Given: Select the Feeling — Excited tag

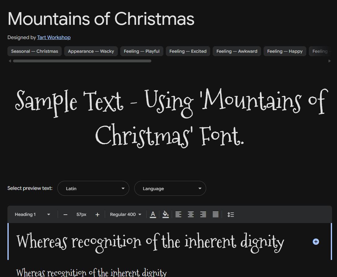Looking at the screenshot, I should point(188,51).
